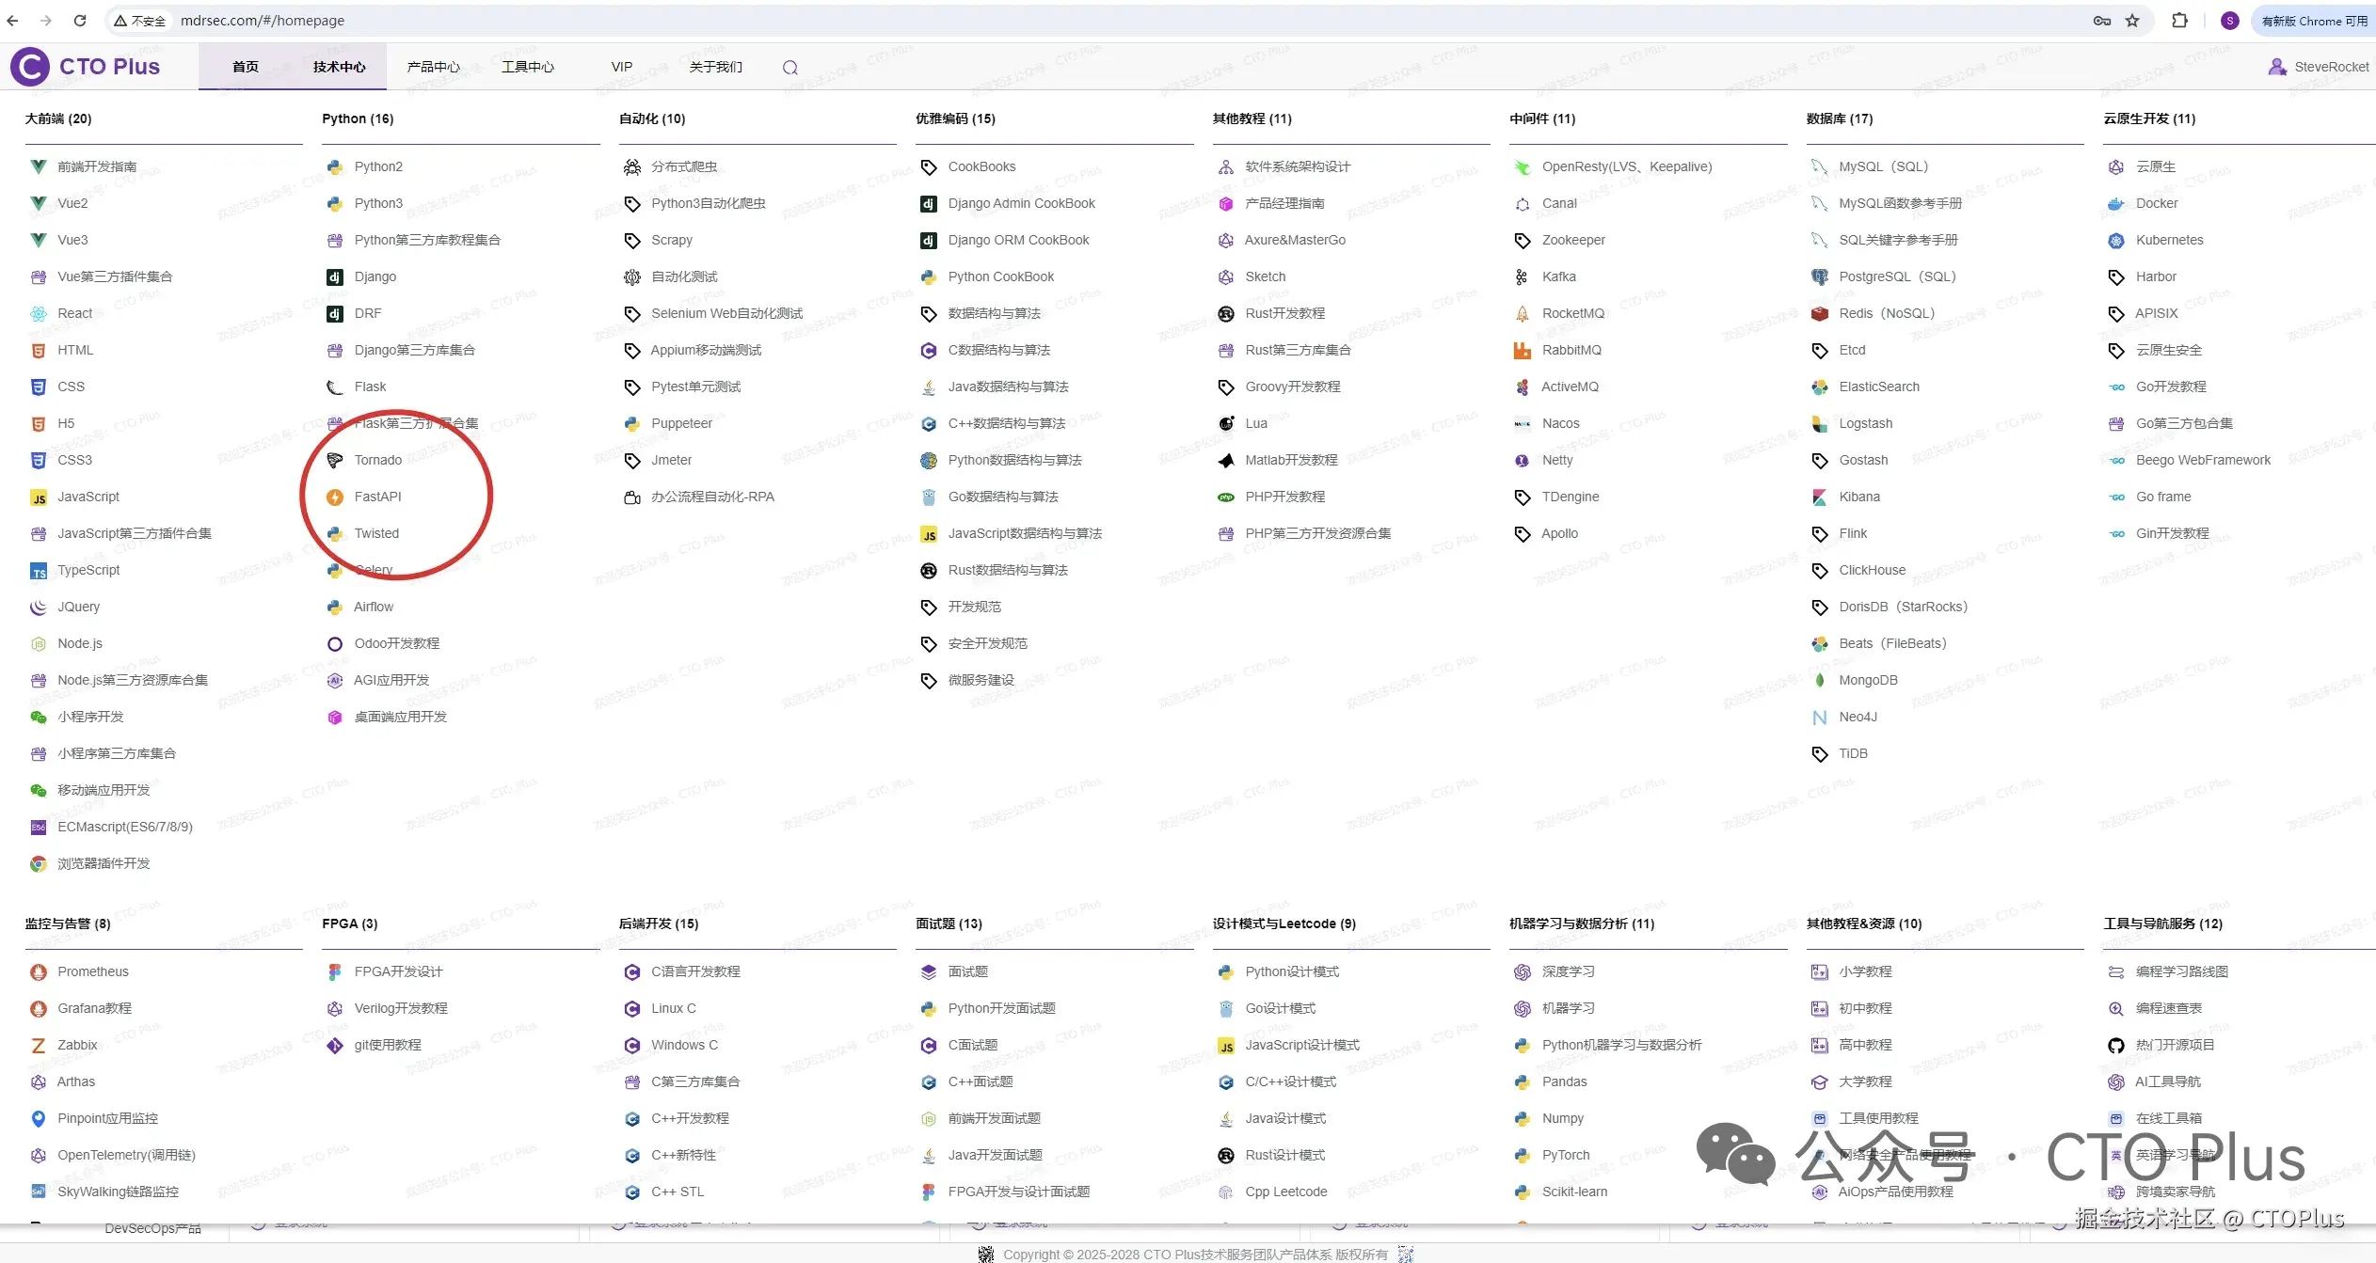
Task: Click the browser address bar URL
Action: tap(263, 21)
